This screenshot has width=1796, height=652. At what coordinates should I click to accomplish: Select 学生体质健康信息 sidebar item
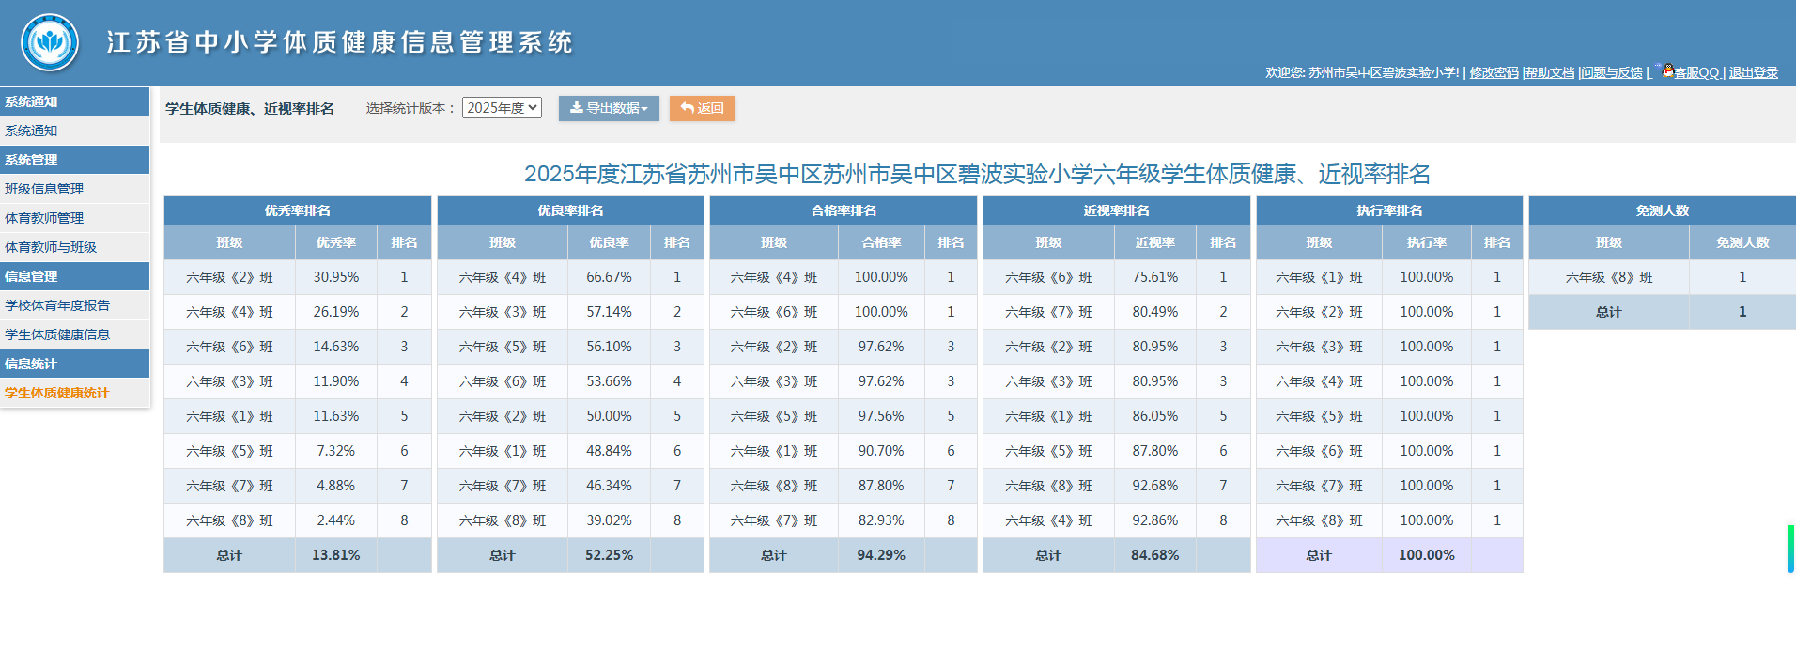coord(57,334)
